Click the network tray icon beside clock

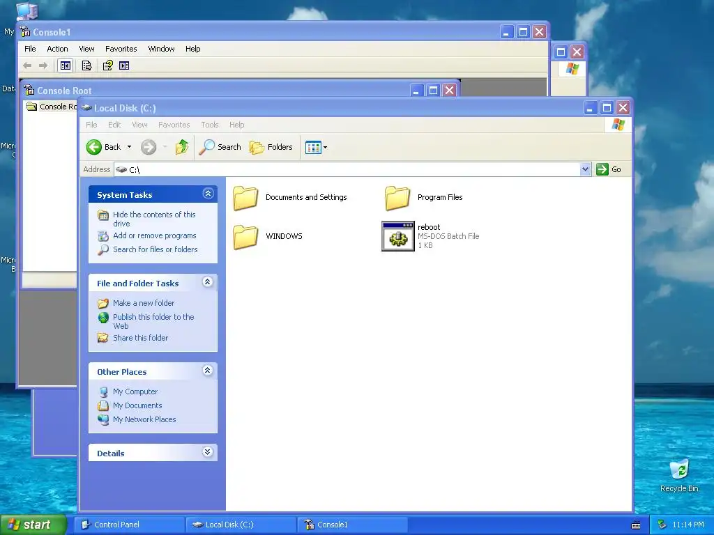pos(662,525)
